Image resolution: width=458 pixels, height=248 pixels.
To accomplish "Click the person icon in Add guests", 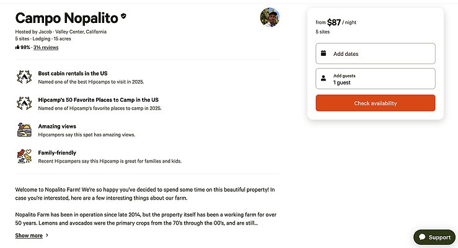I will 324,79.
